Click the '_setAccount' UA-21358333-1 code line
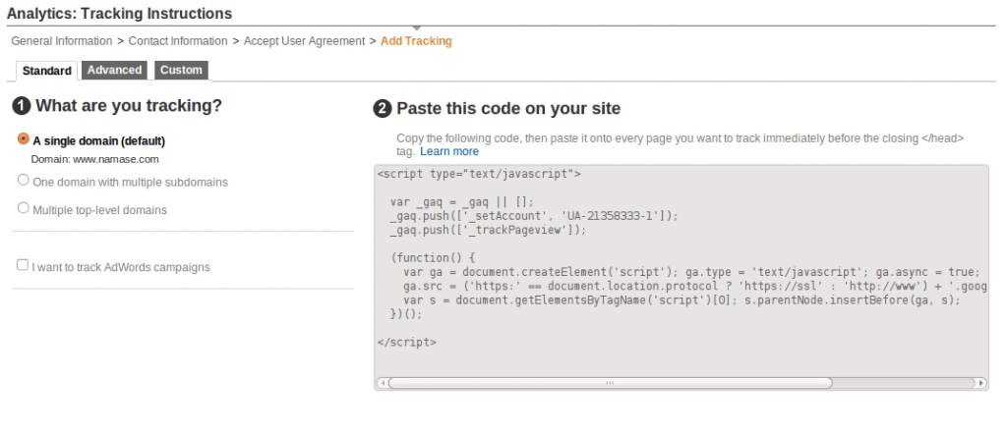This screenshot has height=434, width=1007. point(534,216)
